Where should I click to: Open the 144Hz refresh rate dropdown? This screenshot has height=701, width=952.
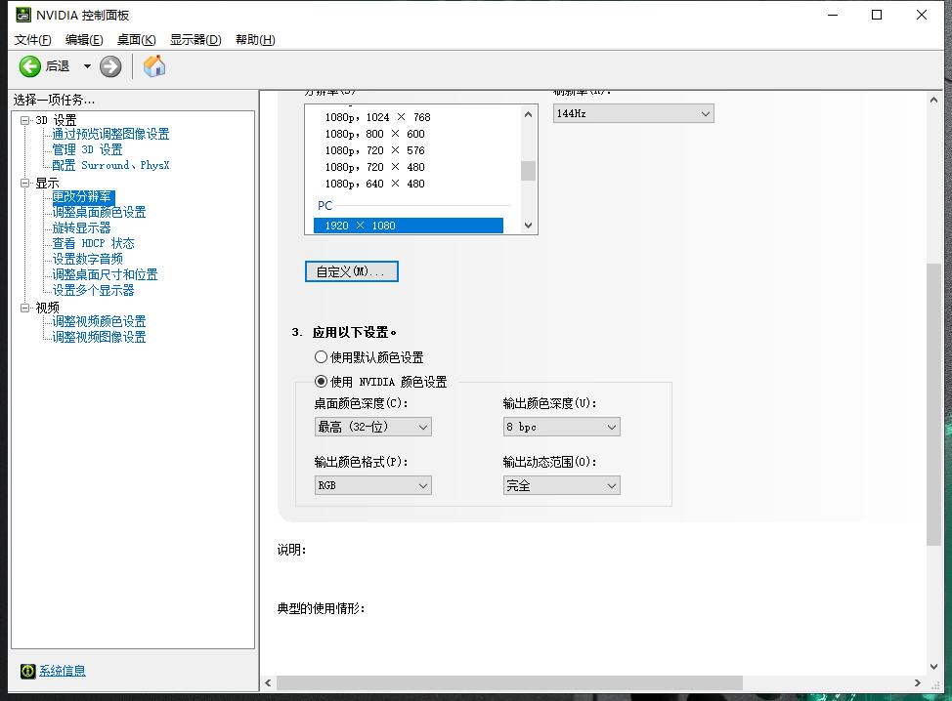pos(633,113)
